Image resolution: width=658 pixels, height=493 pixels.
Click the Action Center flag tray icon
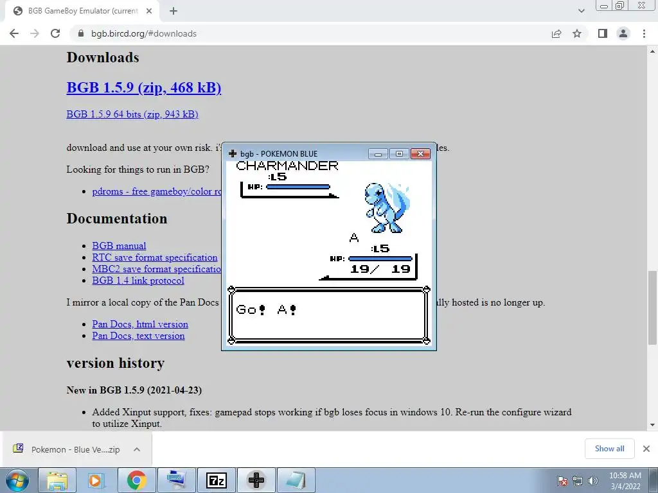tap(562, 481)
